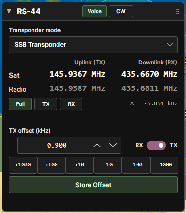Grab the panel drag handle dots icon
186x213 pixels.
click(178, 11)
